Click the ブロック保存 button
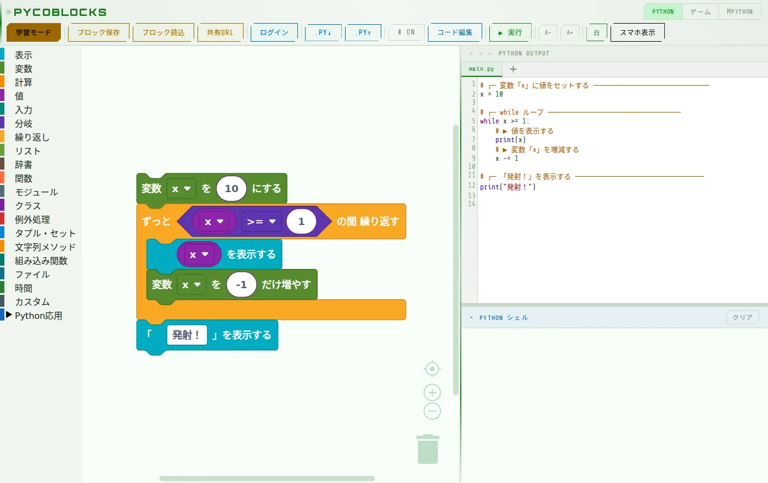 tap(99, 32)
